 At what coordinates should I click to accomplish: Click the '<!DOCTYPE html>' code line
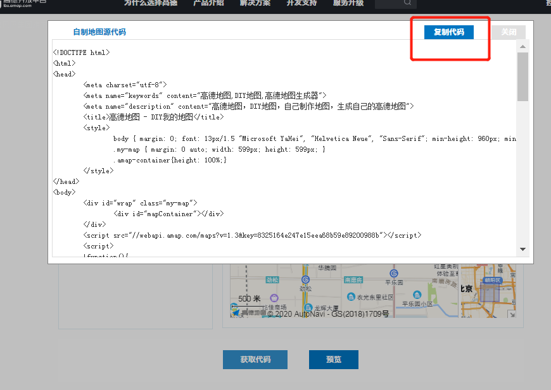click(81, 52)
